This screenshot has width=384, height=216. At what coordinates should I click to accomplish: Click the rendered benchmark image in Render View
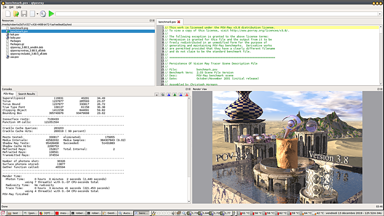click(x=287, y=147)
